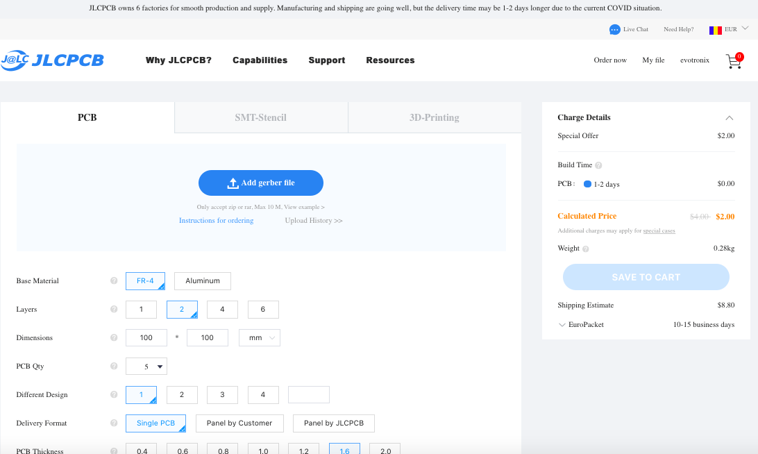Switch to the PCB tab

tap(87, 117)
